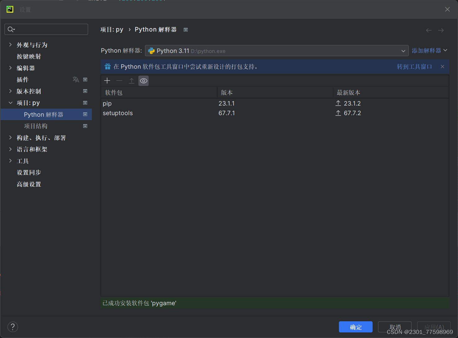Select 设置同步 in the settings tree

click(29, 172)
